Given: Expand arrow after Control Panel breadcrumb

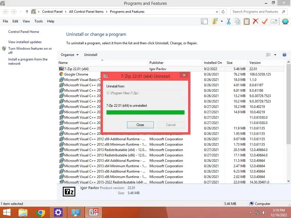Looking at the screenshot, I should [x=66, y=12].
